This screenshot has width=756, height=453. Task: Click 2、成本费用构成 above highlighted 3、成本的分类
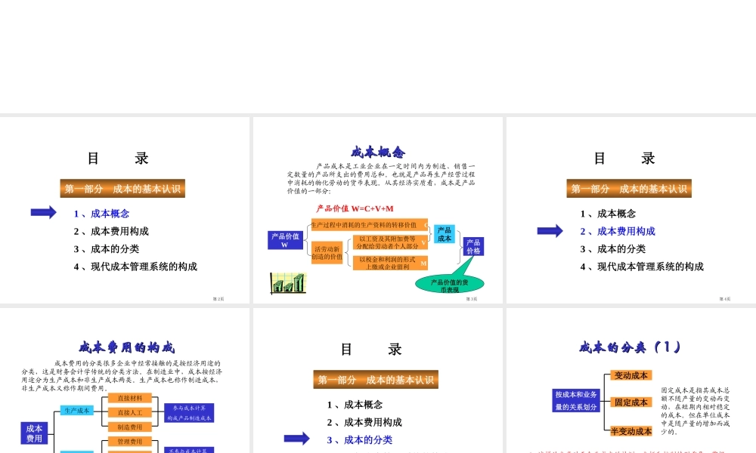[364, 423]
